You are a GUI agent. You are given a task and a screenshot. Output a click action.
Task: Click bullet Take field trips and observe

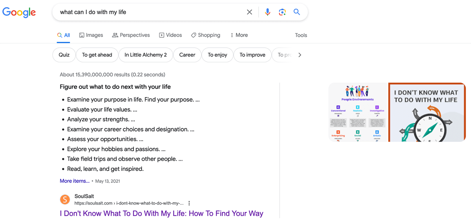125,159
